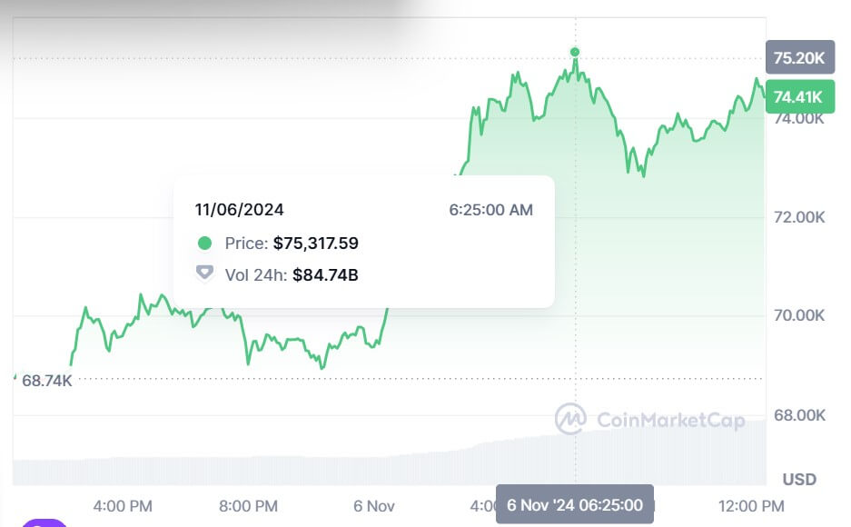Screen dimensions: 851x527
Task: Click the 8:00 PM time axis label
Action: tap(248, 505)
